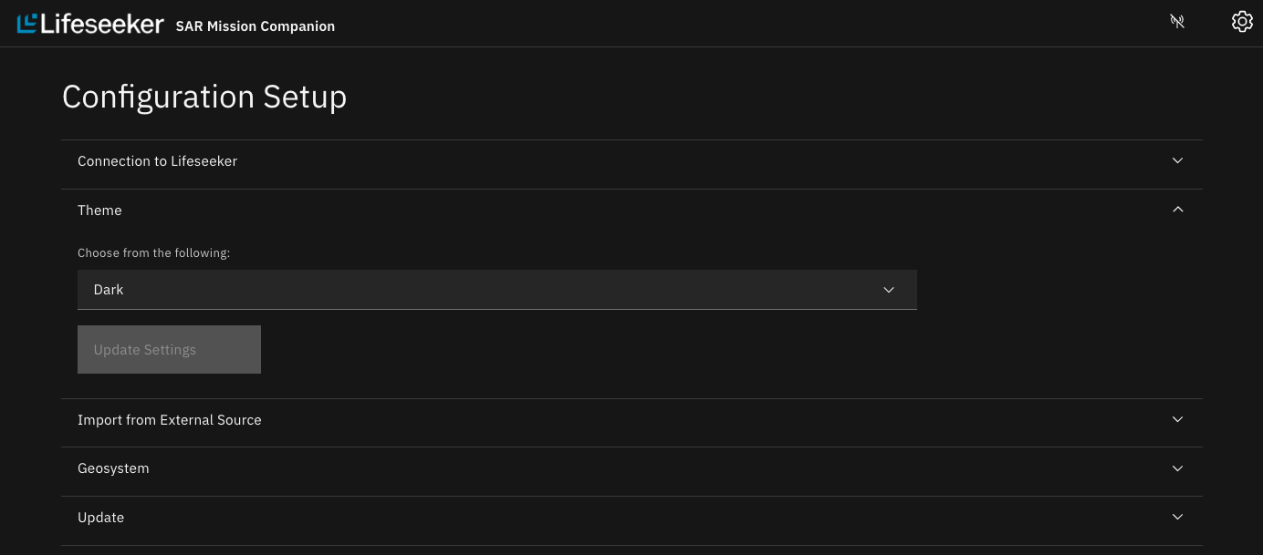Expand Connection to Lifeseeker using its chevron
The height and width of the screenshot is (555, 1263).
coord(1177,161)
